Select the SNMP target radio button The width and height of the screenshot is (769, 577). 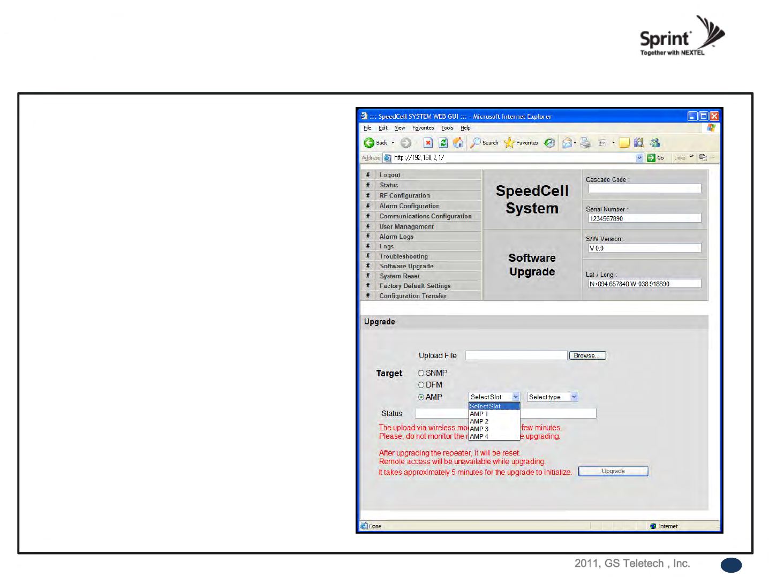[421, 373]
